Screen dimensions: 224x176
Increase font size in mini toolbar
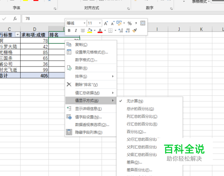coord(106,23)
